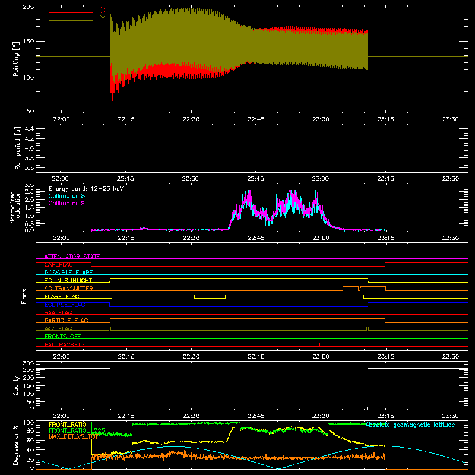Image resolution: width=475 pixels, height=475 pixels.
Task: Select the GAP_FLAG label
Action: pyautogui.click(x=58, y=264)
